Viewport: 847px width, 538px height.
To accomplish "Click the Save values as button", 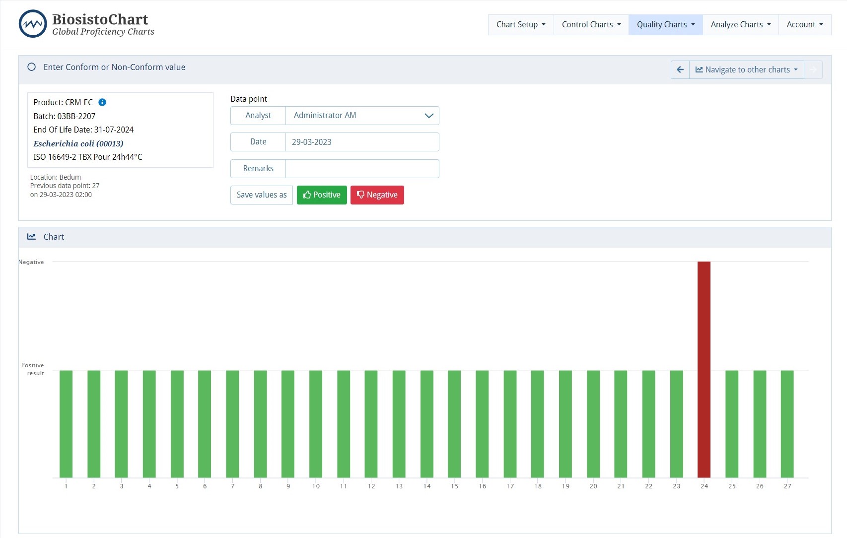I will point(262,195).
